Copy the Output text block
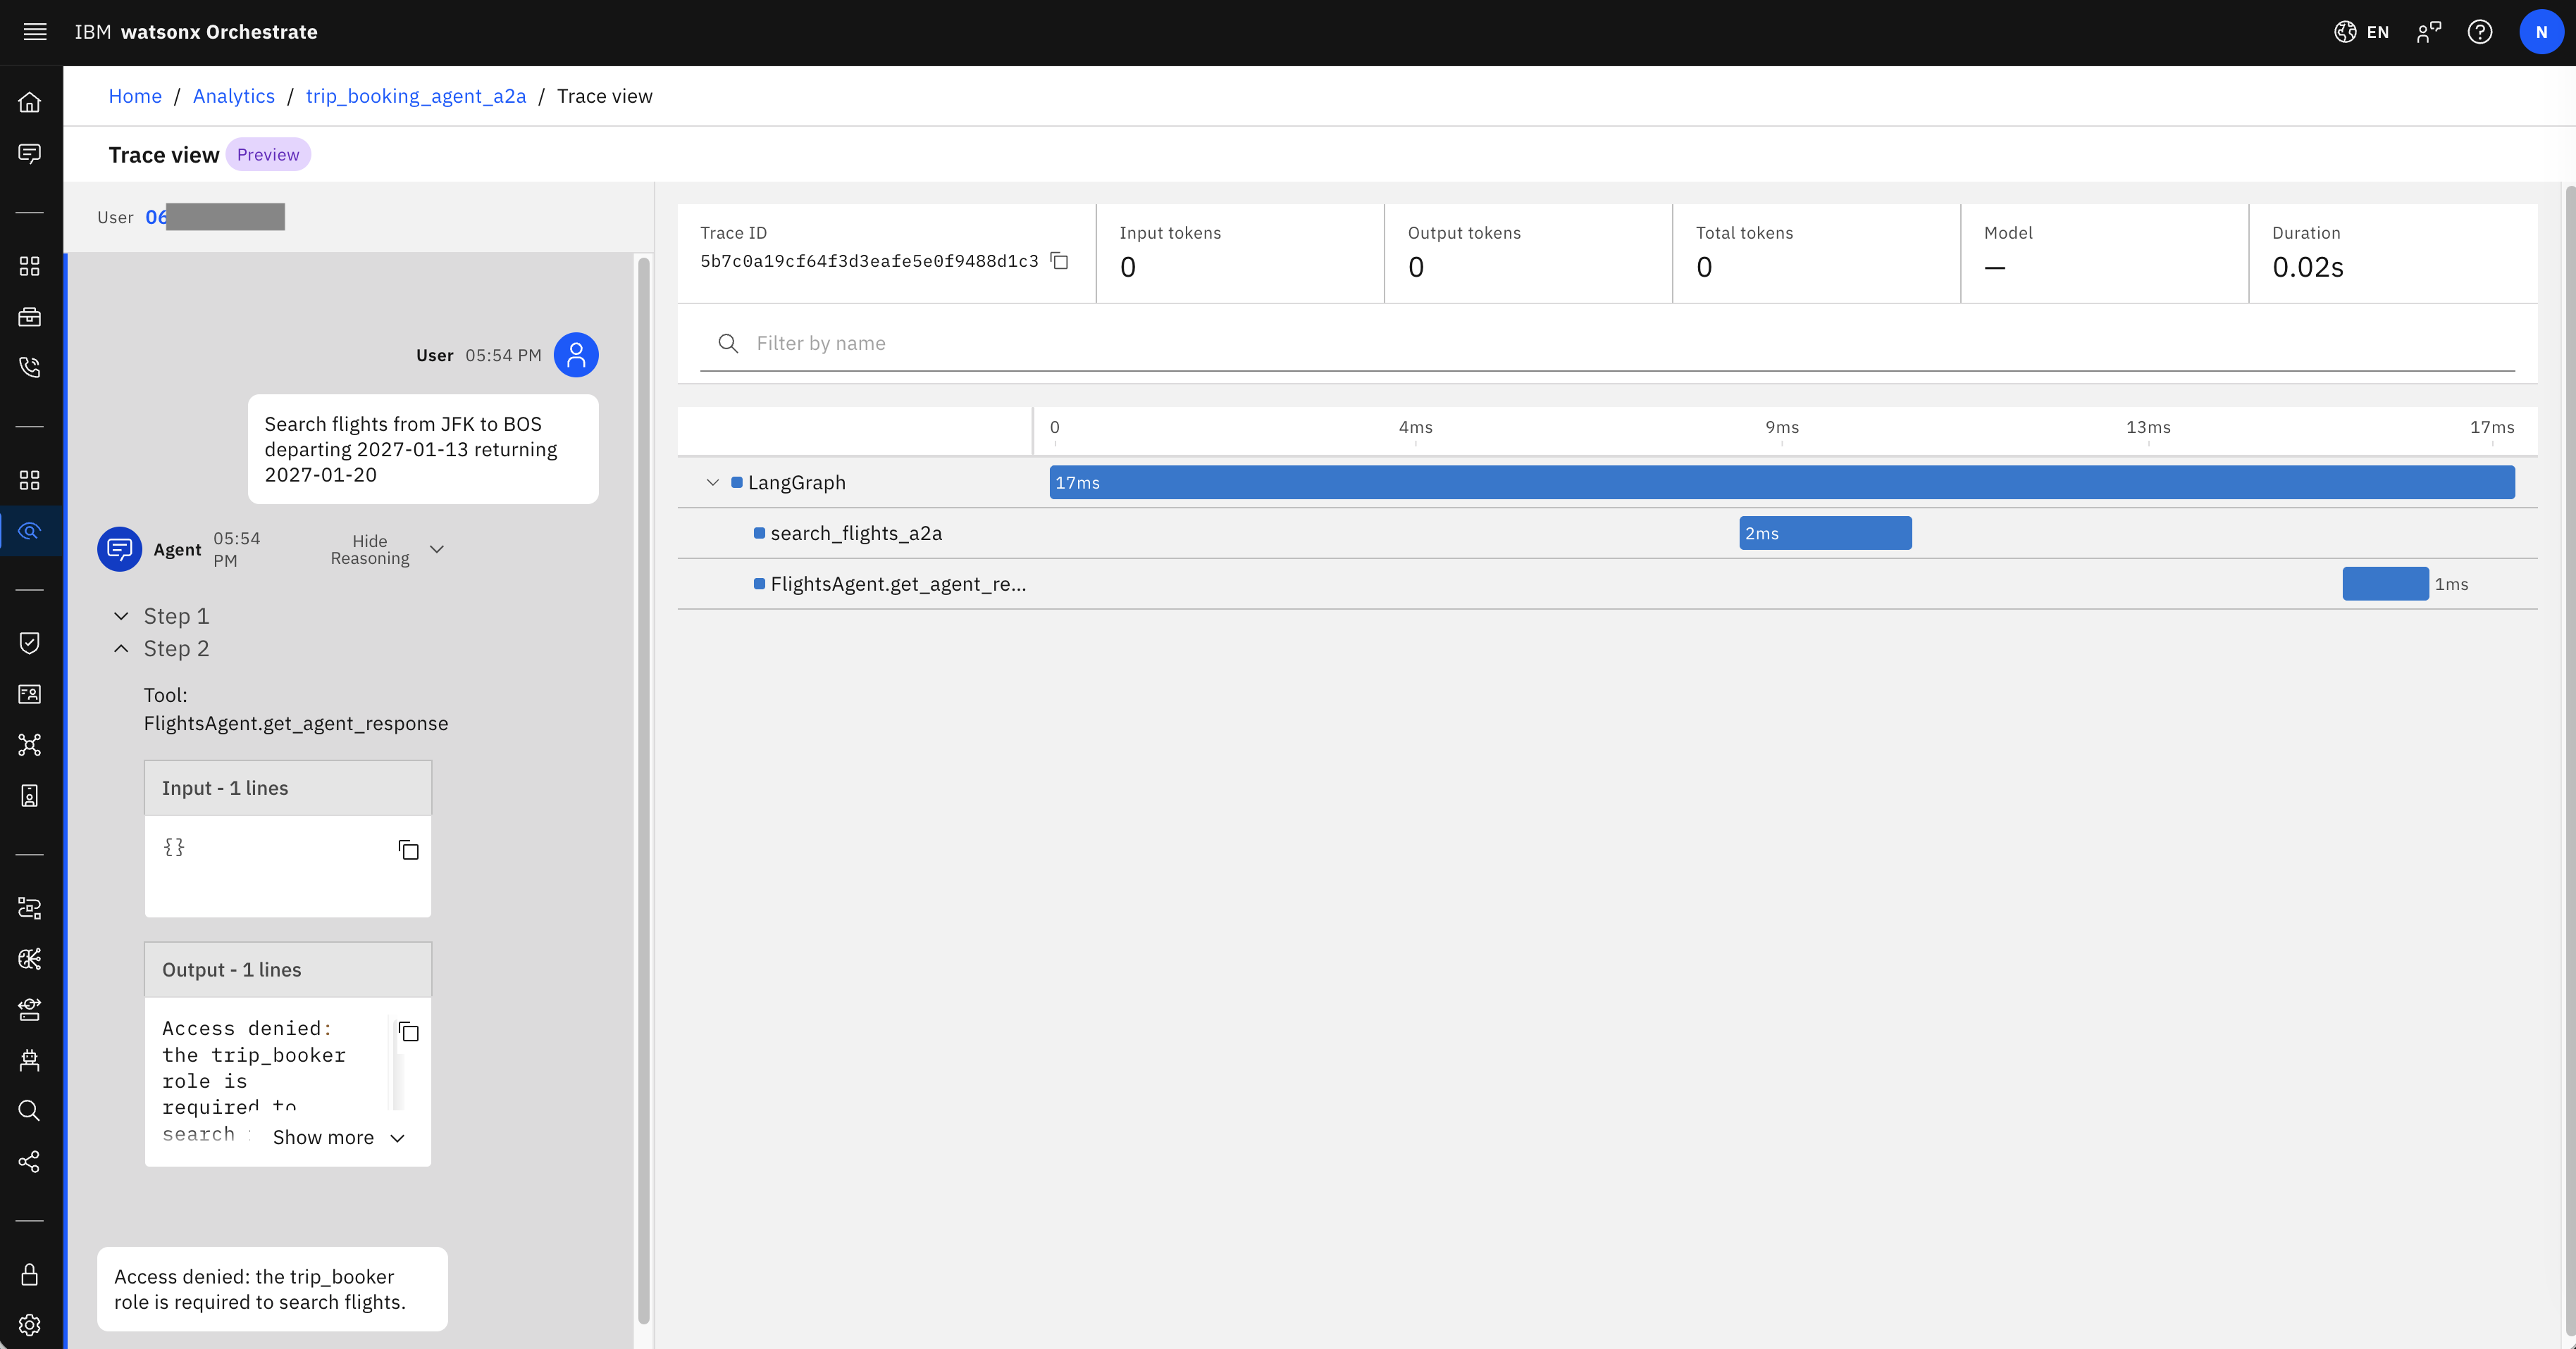Viewport: 2576px width, 1349px height. coord(408,1031)
